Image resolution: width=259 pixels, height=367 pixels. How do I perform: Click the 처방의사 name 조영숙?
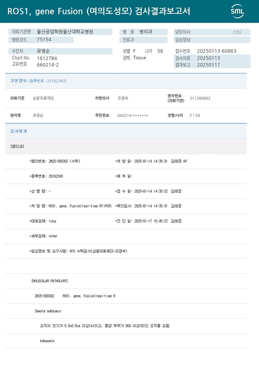[x=123, y=98]
